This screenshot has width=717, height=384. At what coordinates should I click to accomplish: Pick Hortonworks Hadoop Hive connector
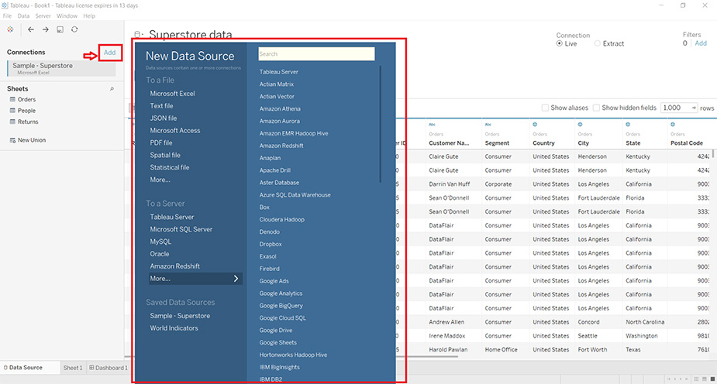pos(293,355)
